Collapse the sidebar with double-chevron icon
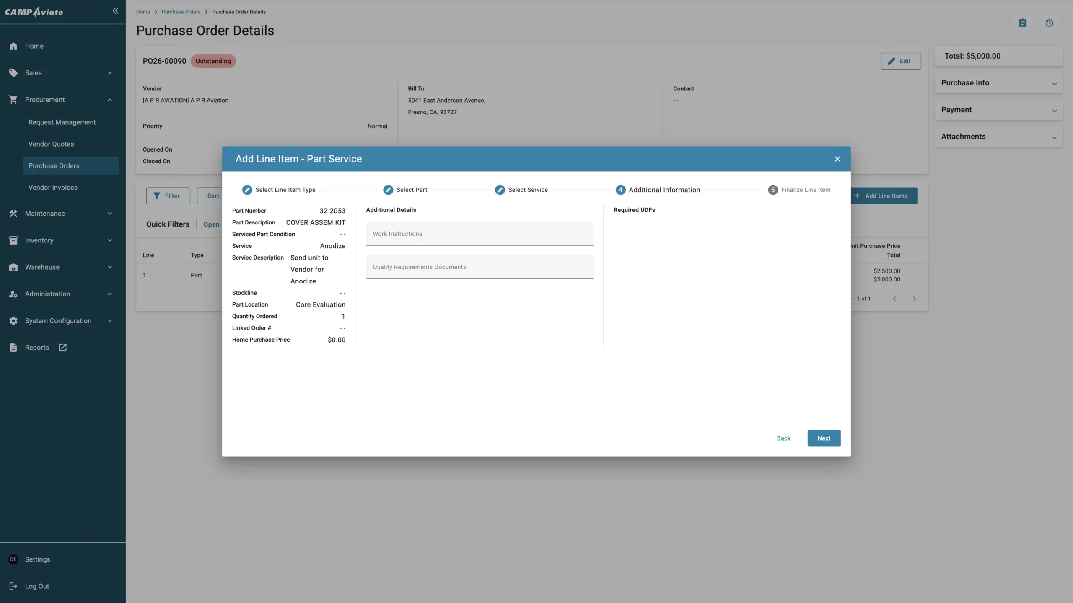Screen dimensions: 1073x603 pos(115,11)
